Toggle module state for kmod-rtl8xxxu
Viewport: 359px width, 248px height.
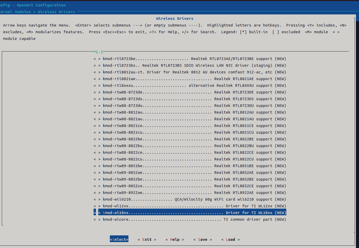pyautogui.click(x=97, y=85)
